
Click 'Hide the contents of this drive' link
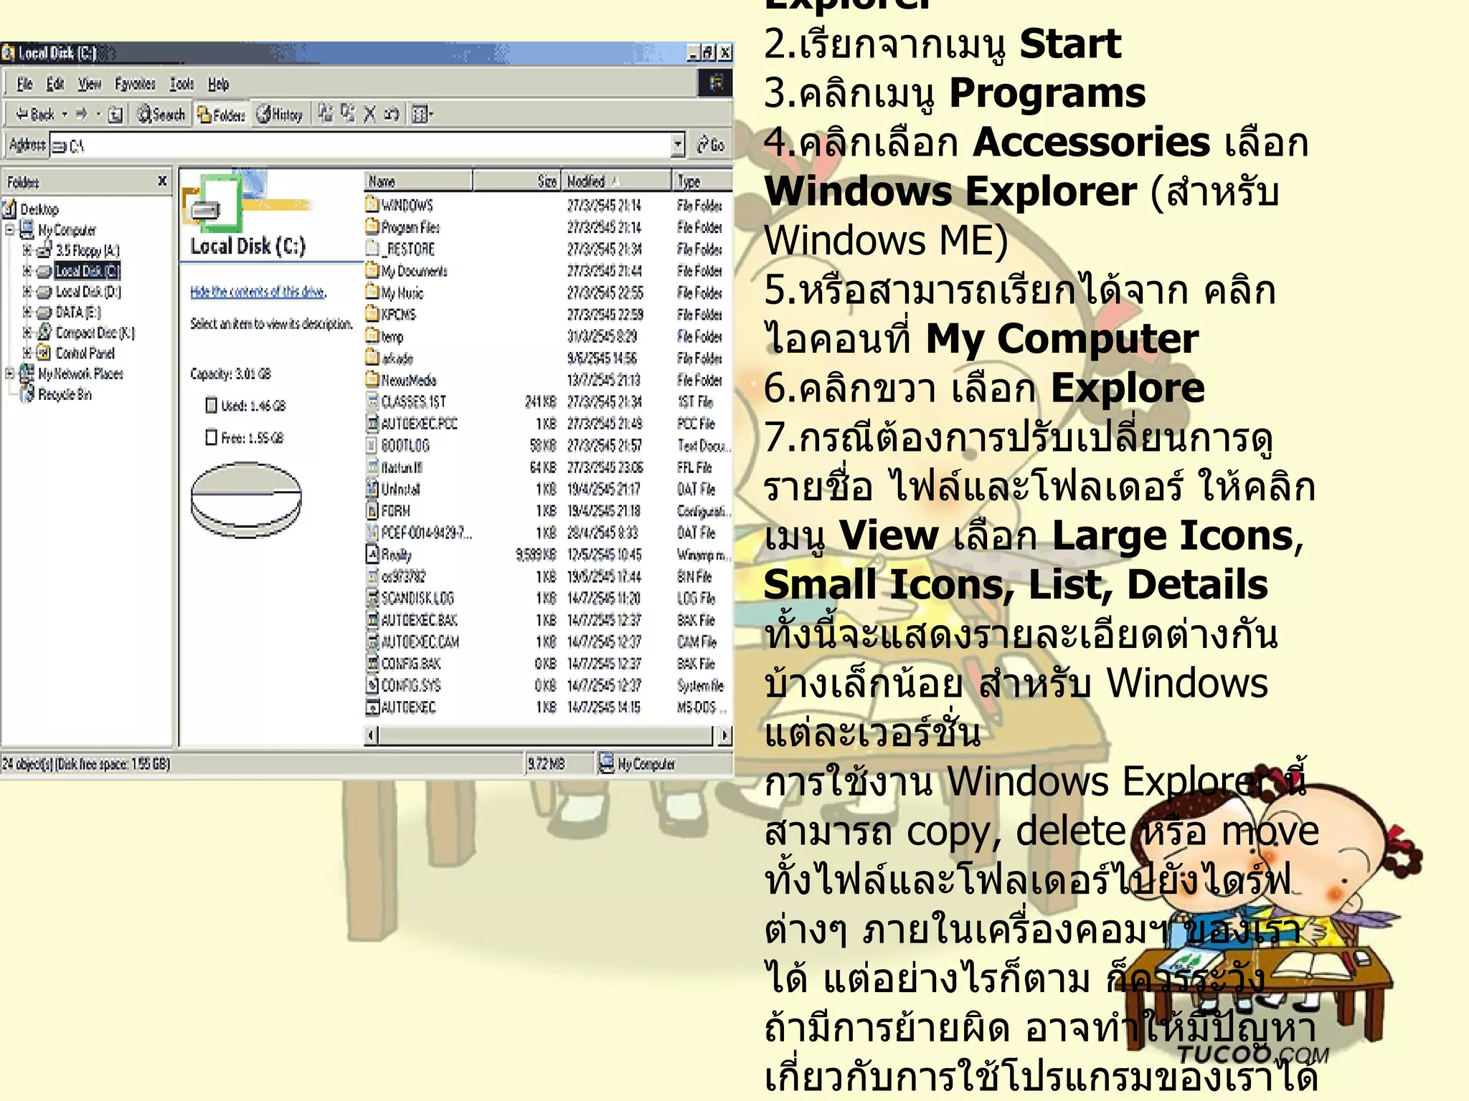pyautogui.click(x=258, y=292)
